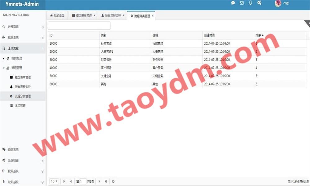
Task: Click the icon beside 工作流程
Action: point(3,48)
